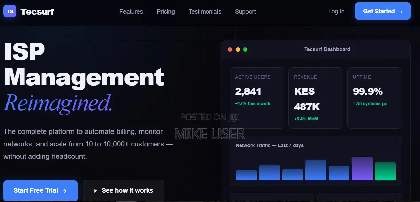
Task: Click the "All systems go" status text
Action: click(370, 103)
